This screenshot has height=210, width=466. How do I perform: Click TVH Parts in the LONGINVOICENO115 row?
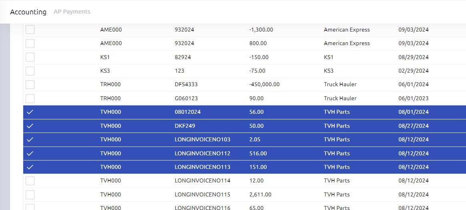[x=337, y=194]
